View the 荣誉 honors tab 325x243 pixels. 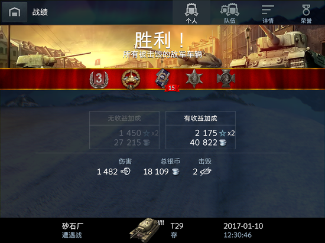[x=306, y=13]
